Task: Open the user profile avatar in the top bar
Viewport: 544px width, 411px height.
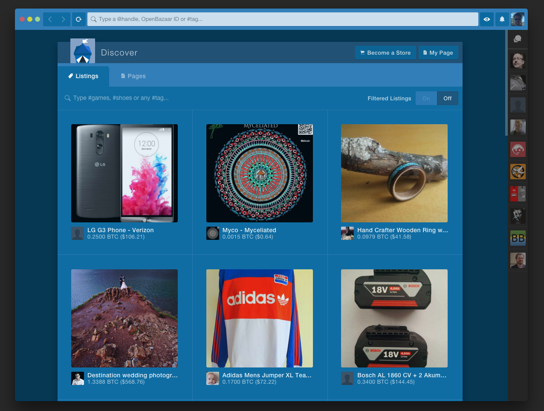Action: [x=518, y=19]
